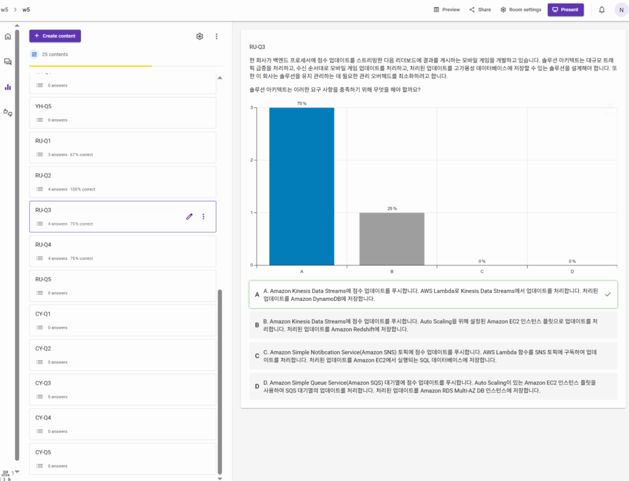Open the home icon in left sidebar
The image size is (629, 481).
tap(8, 36)
